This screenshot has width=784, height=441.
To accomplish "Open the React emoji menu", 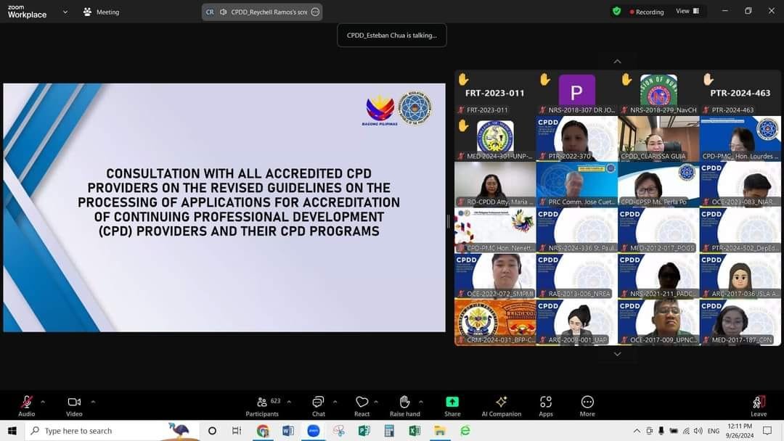I will point(362,406).
